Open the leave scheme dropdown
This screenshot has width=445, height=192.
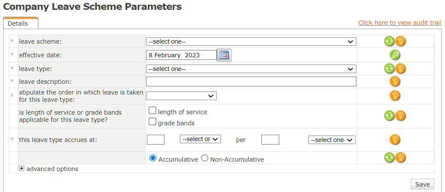pos(251,42)
